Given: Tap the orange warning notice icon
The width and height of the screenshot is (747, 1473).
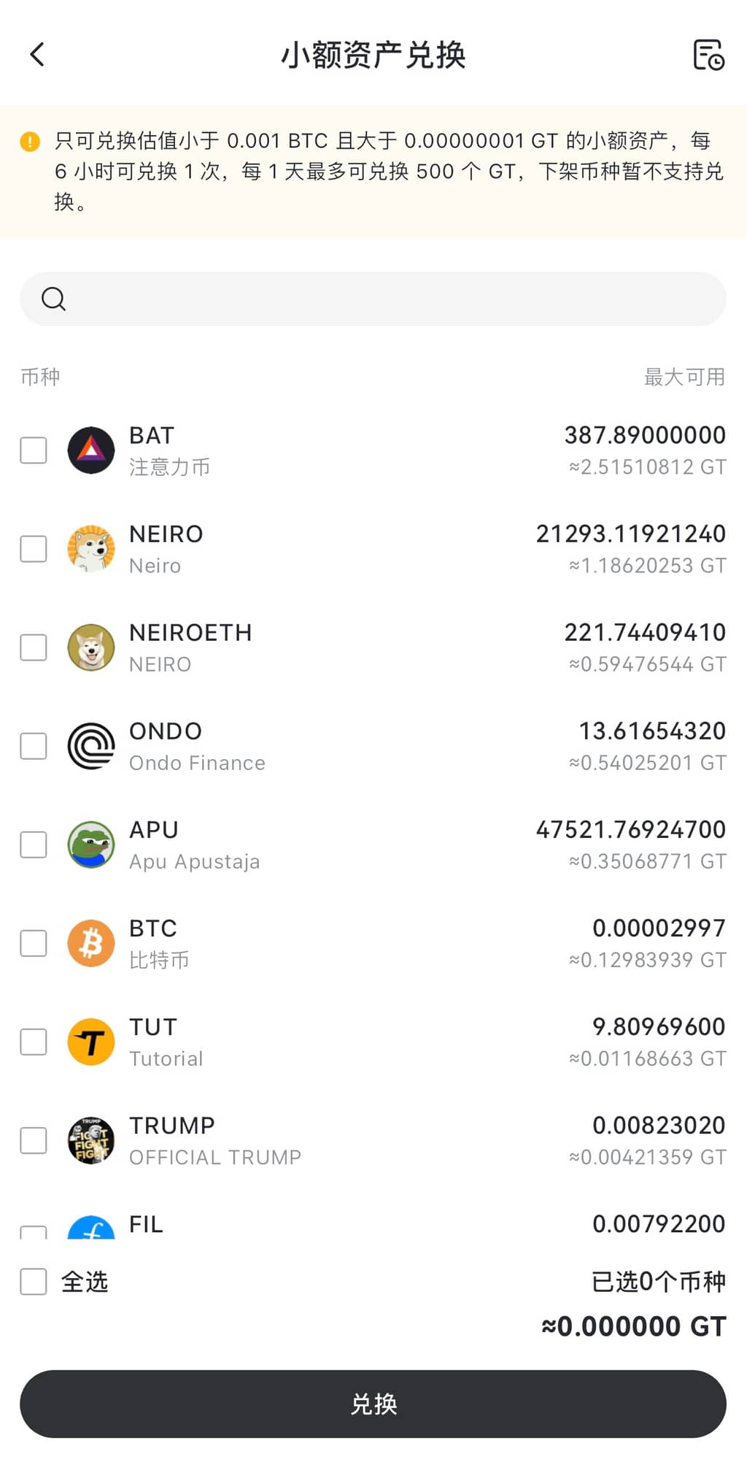Looking at the screenshot, I should [30, 141].
